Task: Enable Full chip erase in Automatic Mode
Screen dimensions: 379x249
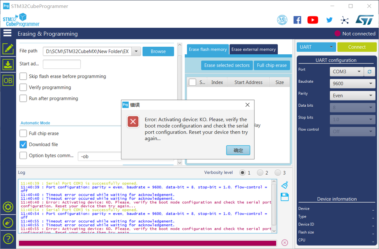Action: (23, 134)
